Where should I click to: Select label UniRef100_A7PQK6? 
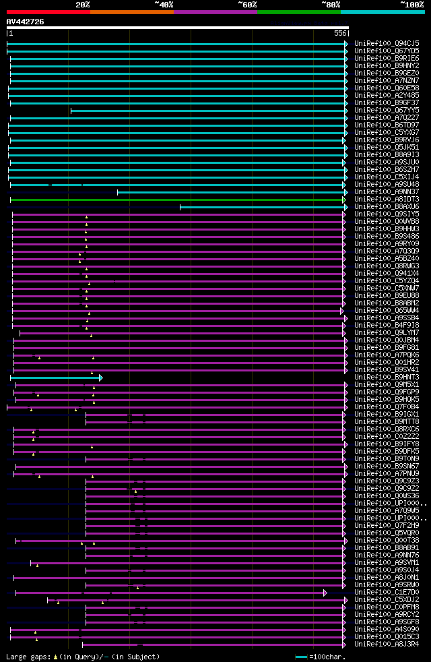pos(387,355)
